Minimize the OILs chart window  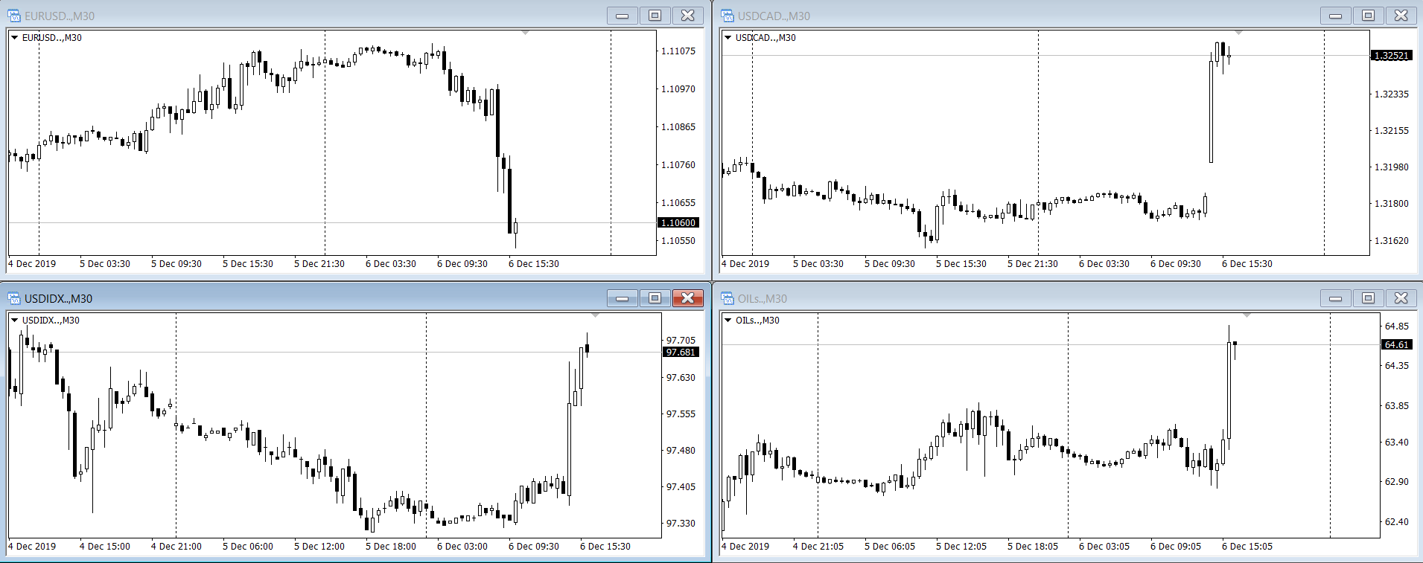pos(1336,298)
